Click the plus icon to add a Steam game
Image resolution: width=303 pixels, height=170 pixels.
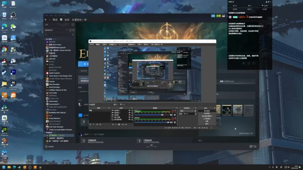coord(46,147)
